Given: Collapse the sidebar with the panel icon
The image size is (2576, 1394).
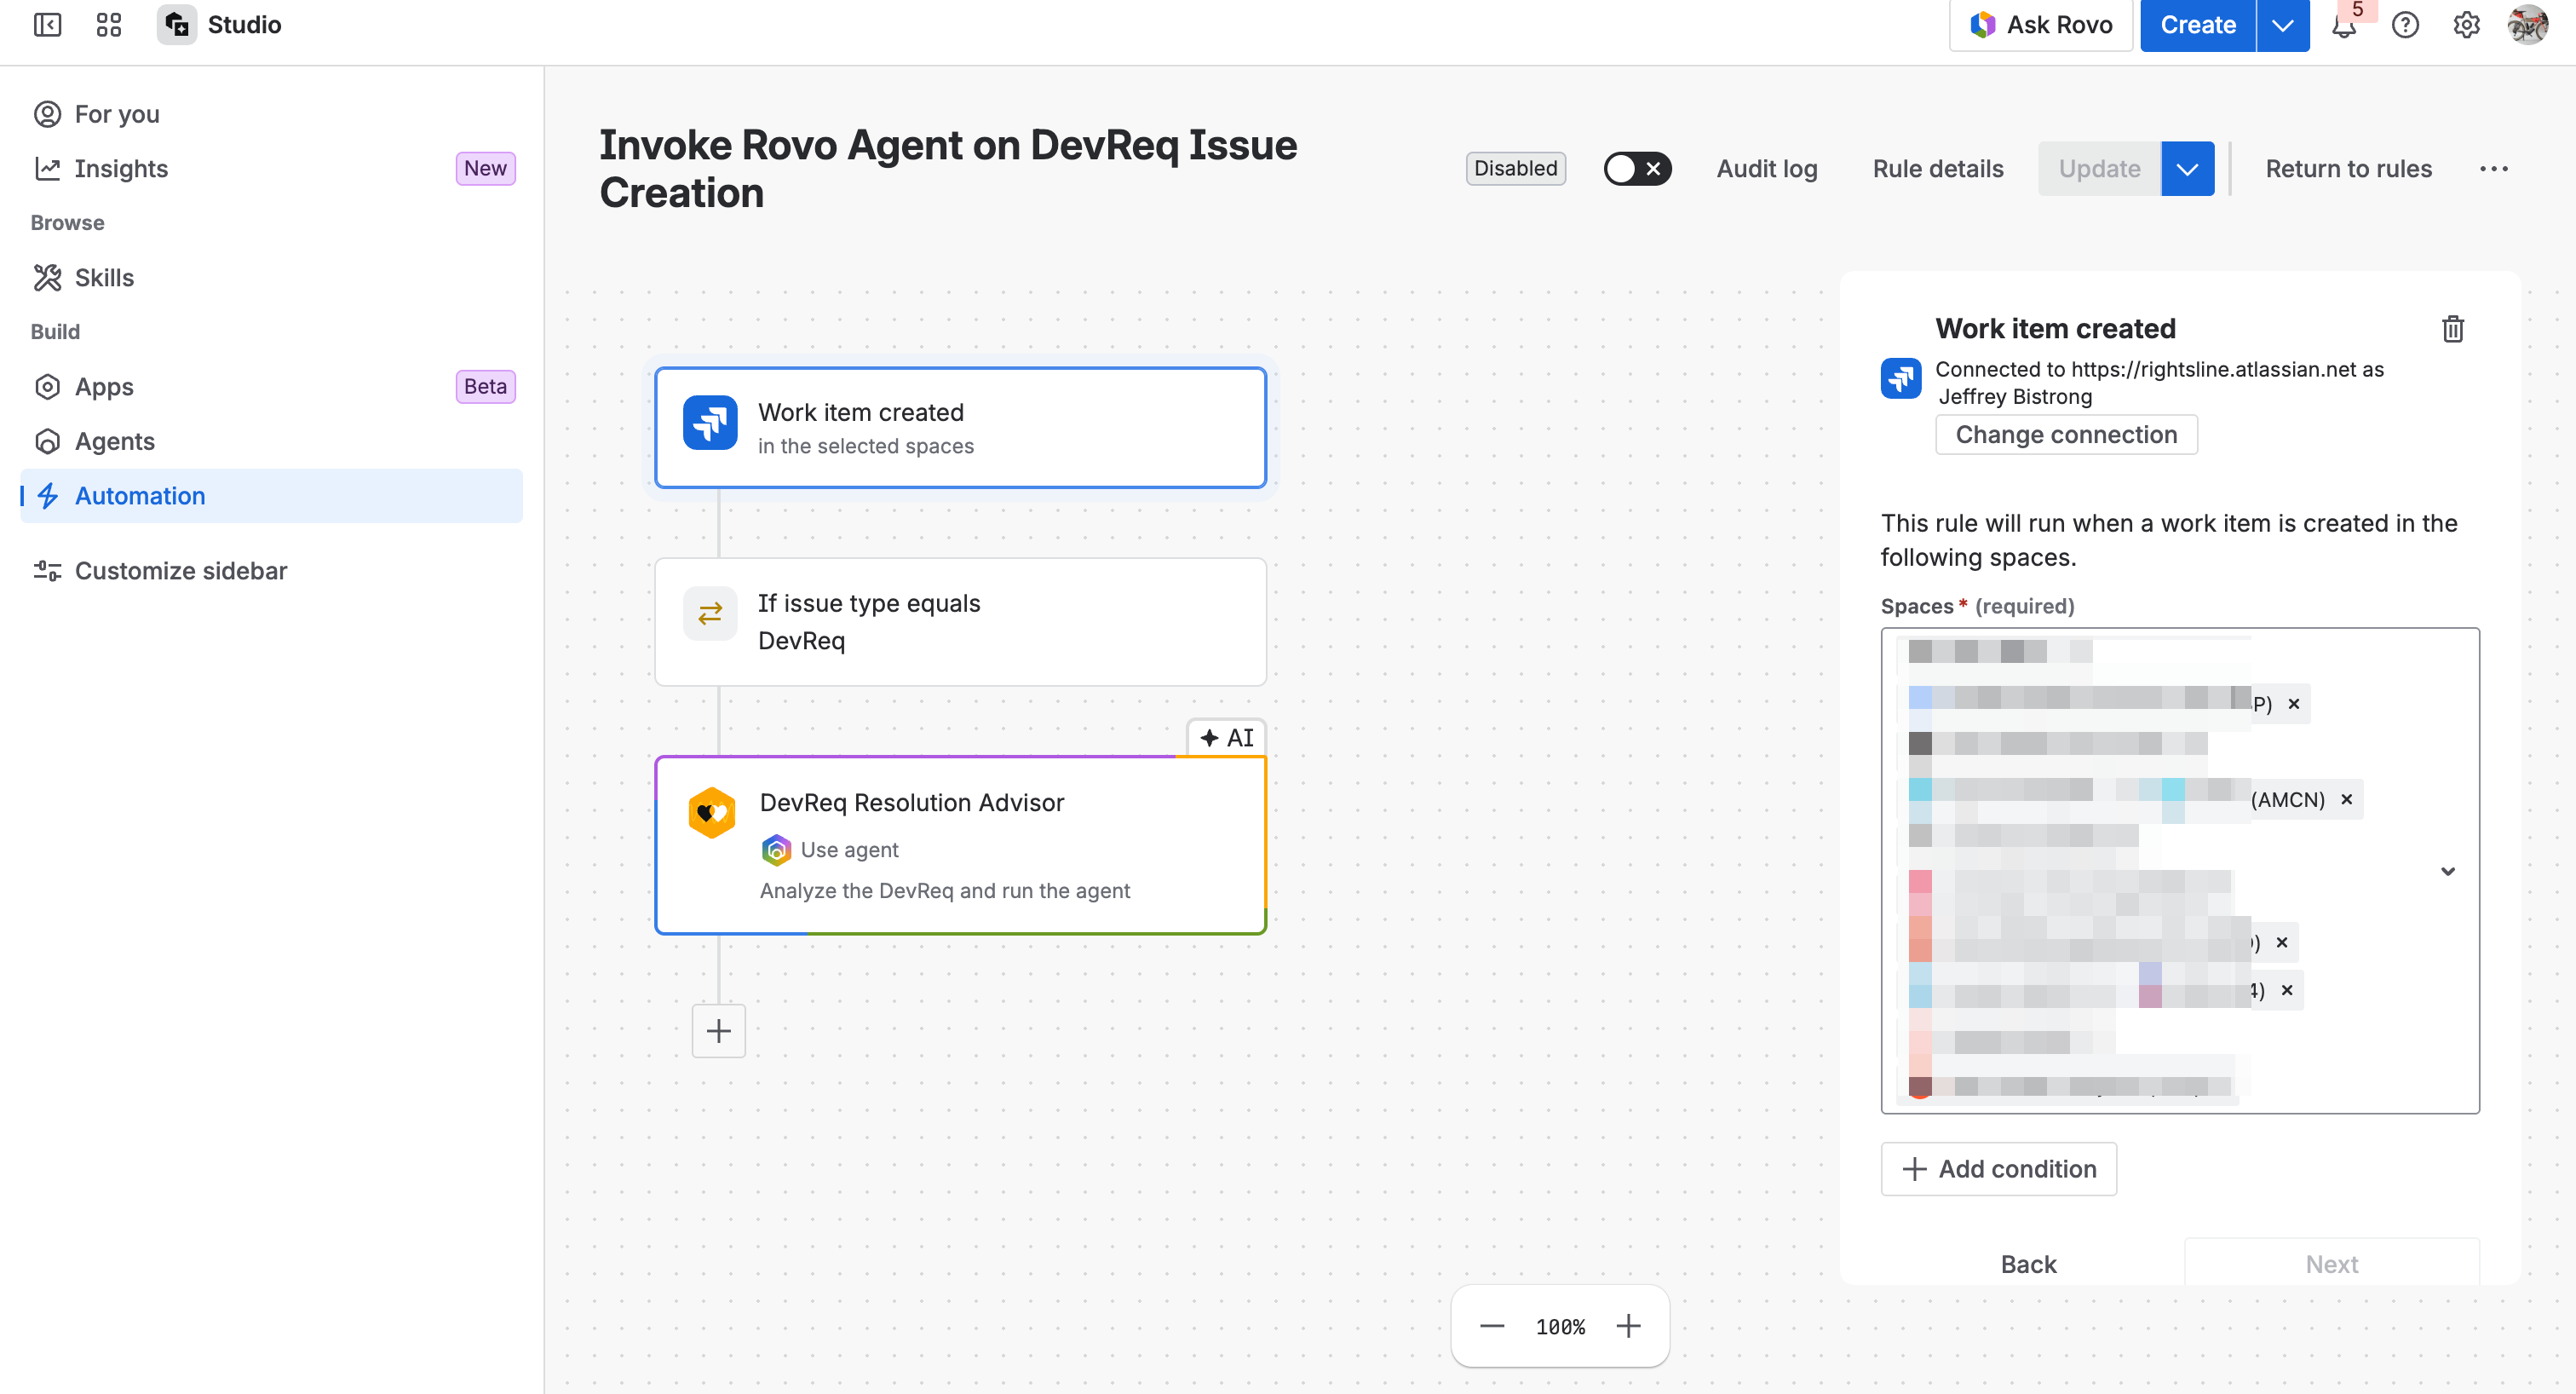Looking at the screenshot, I should tap(47, 25).
